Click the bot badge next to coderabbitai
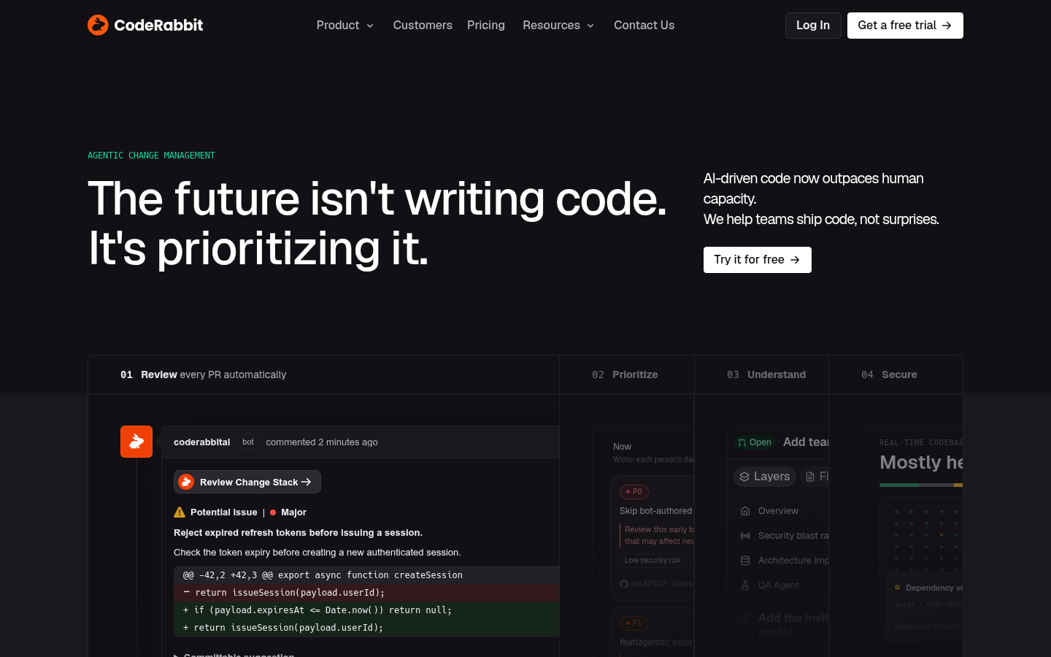This screenshot has height=657, width=1051. tap(248, 442)
